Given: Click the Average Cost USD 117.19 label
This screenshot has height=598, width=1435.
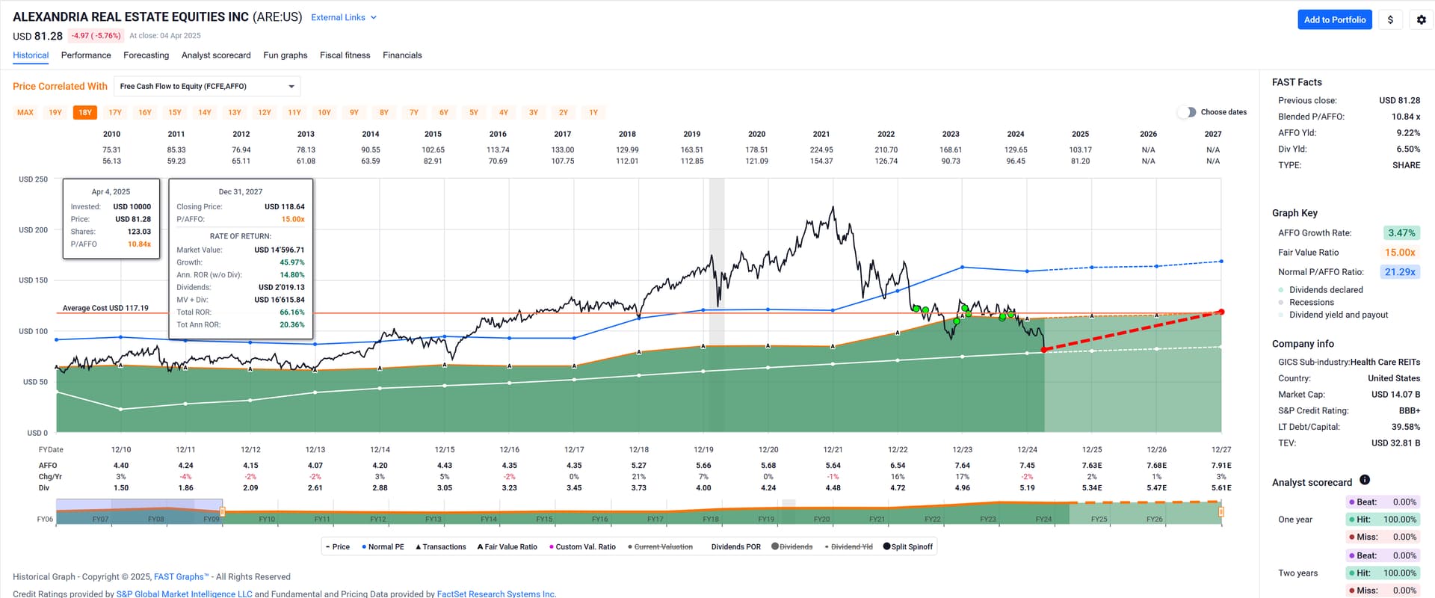Looking at the screenshot, I should pos(105,308).
